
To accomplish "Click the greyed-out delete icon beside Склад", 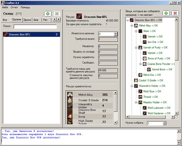I will tap(57, 14).
